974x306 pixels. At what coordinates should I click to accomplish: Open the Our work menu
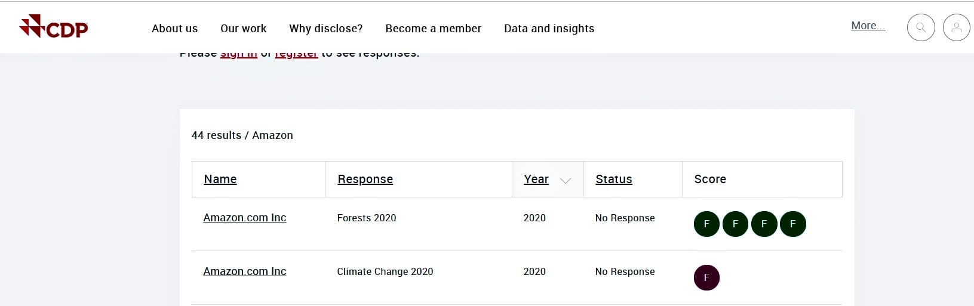(243, 29)
